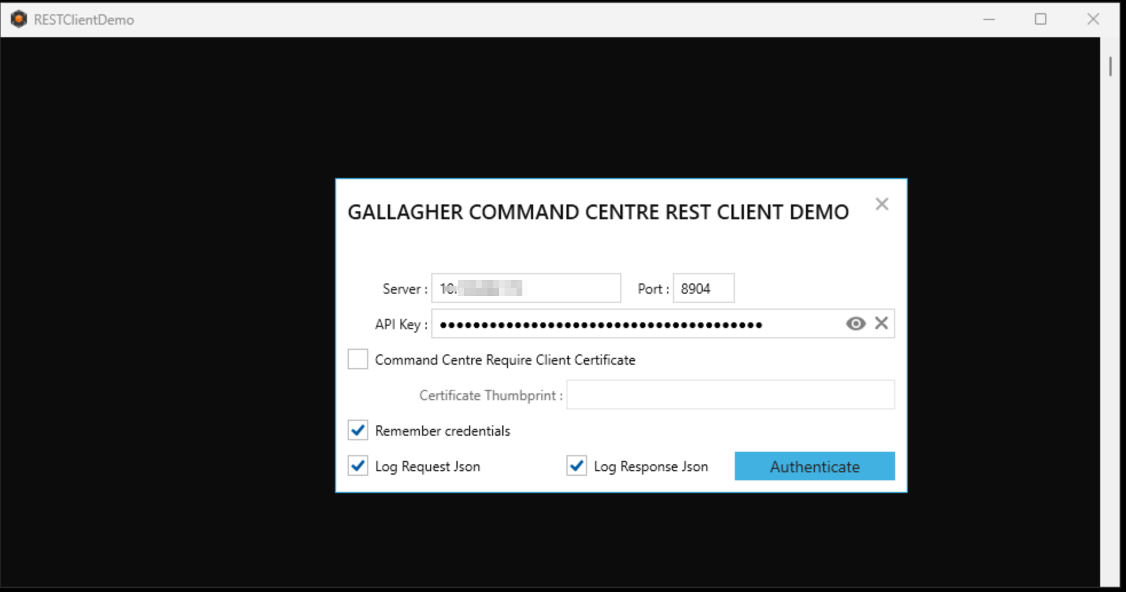Reveal API key with the eye icon

[856, 323]
